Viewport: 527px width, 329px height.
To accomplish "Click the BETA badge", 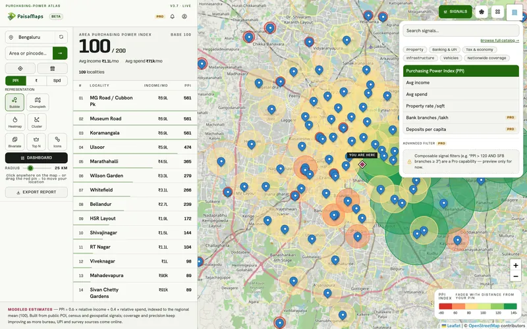I will click(x=56, y=16).
